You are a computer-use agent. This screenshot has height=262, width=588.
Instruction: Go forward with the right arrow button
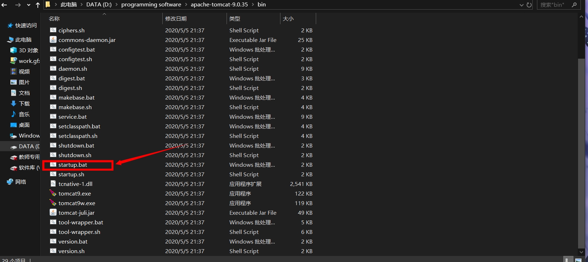[18, 5]
